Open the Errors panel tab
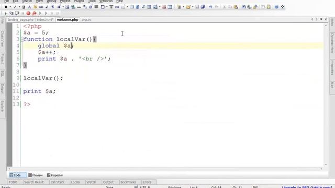 click(147, 182)
